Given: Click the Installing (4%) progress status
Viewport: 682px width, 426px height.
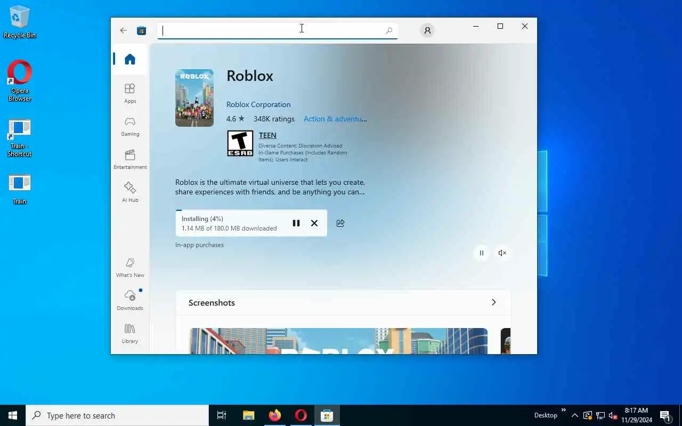Looking at the screenshot, I should (202, 219).
